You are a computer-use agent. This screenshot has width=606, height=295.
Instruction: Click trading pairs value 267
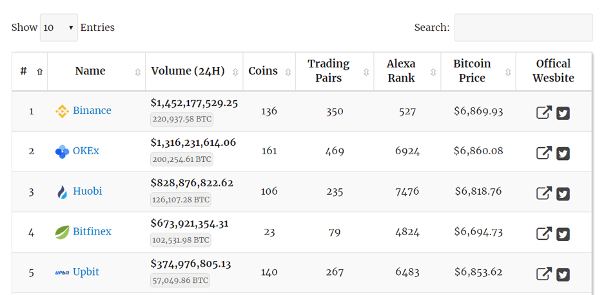[x=335, y=273]
